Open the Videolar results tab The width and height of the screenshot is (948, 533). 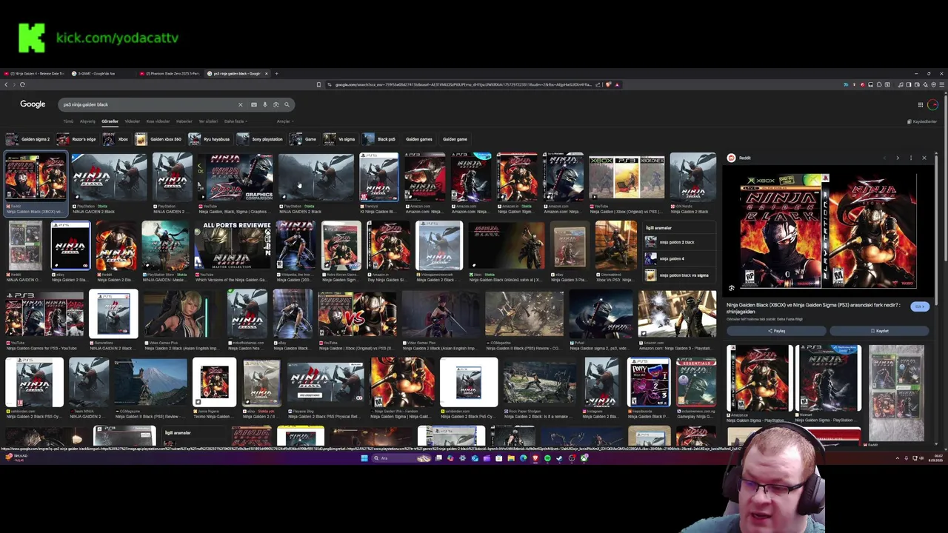click(132, 121)
